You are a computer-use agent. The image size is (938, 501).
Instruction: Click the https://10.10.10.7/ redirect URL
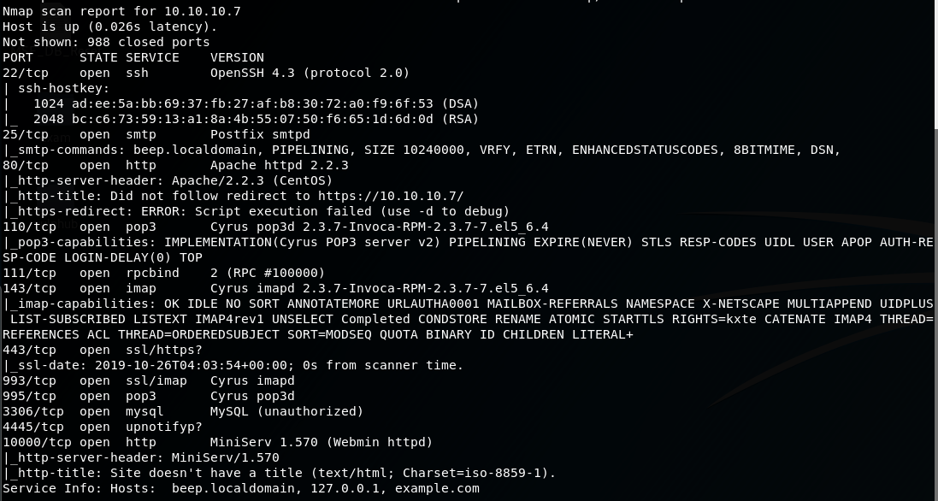tap(391, 196)
